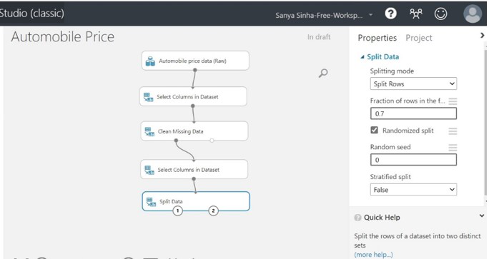489x259 pixels.
Task: Click the icon on the second Select Columns in Dataset module
Action: click(149, 170)
